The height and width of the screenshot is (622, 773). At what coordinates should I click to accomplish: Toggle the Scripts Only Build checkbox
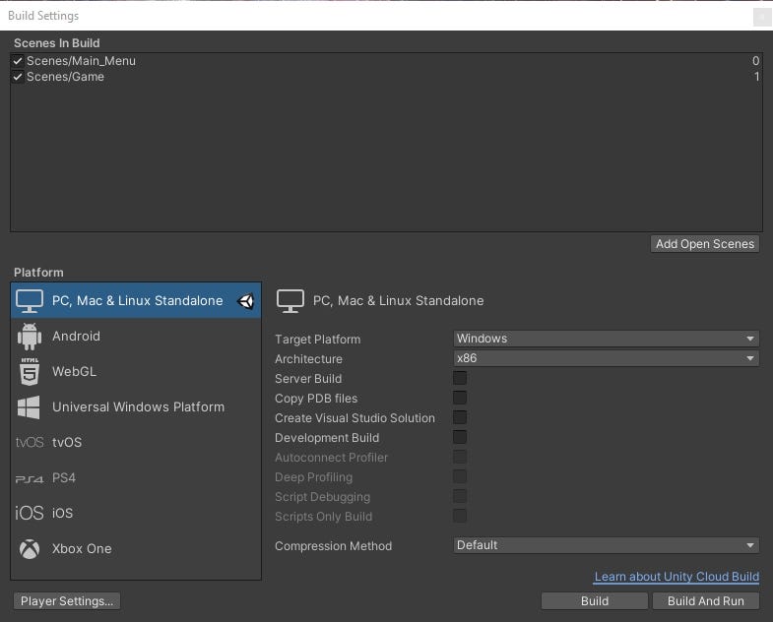tap(460, 516)
